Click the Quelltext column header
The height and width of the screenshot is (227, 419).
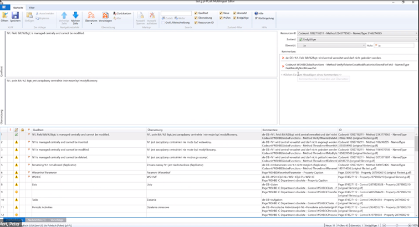89,130
